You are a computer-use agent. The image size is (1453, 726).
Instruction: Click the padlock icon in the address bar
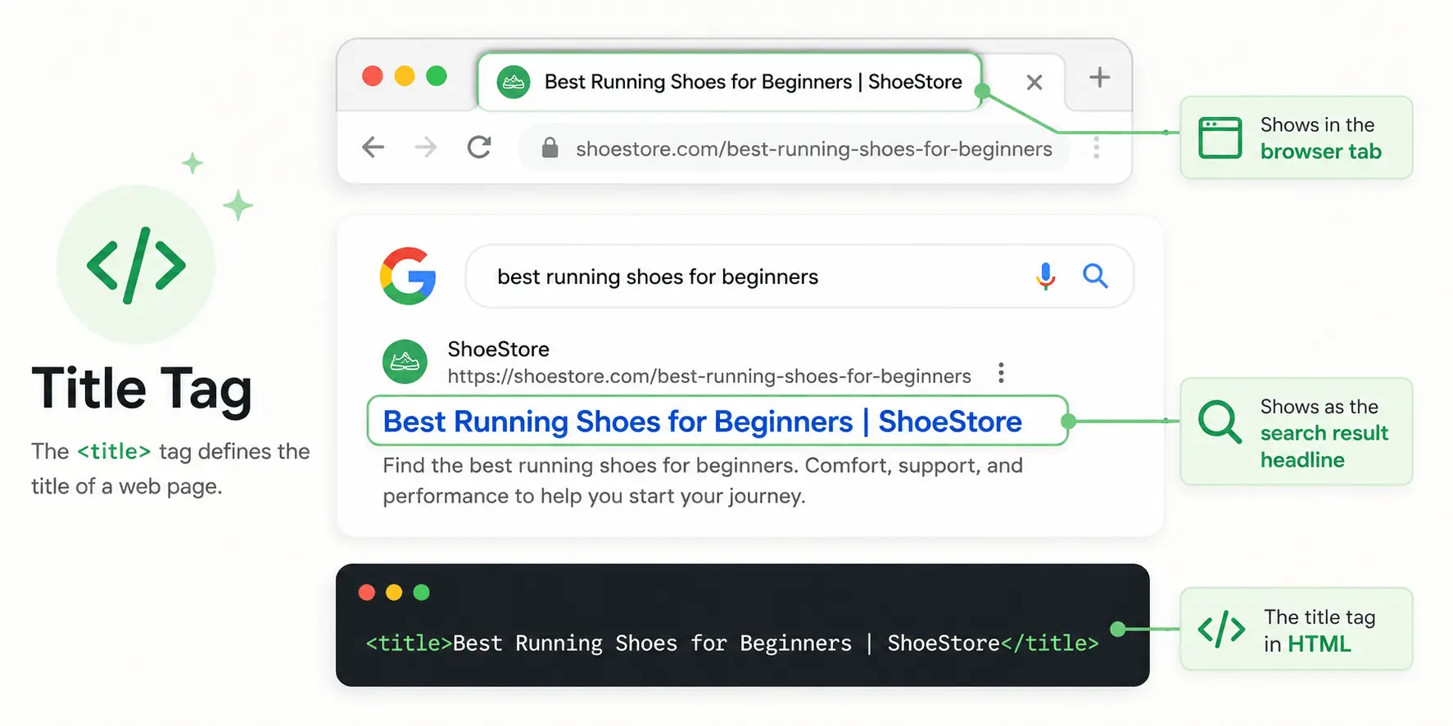[550, 148]
